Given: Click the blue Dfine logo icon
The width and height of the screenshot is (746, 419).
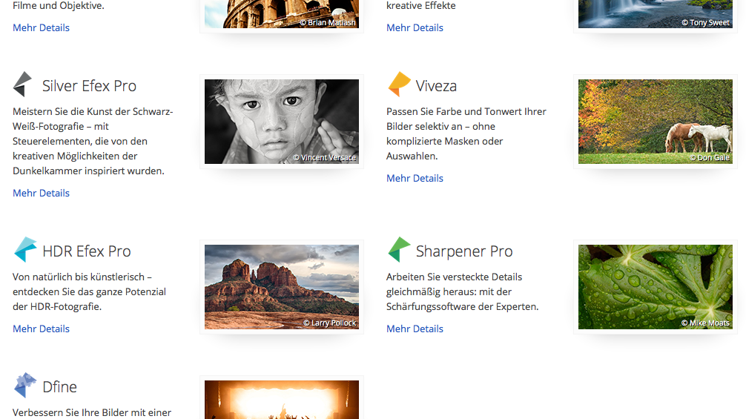Looking at the screenshot, I should 25,386.
